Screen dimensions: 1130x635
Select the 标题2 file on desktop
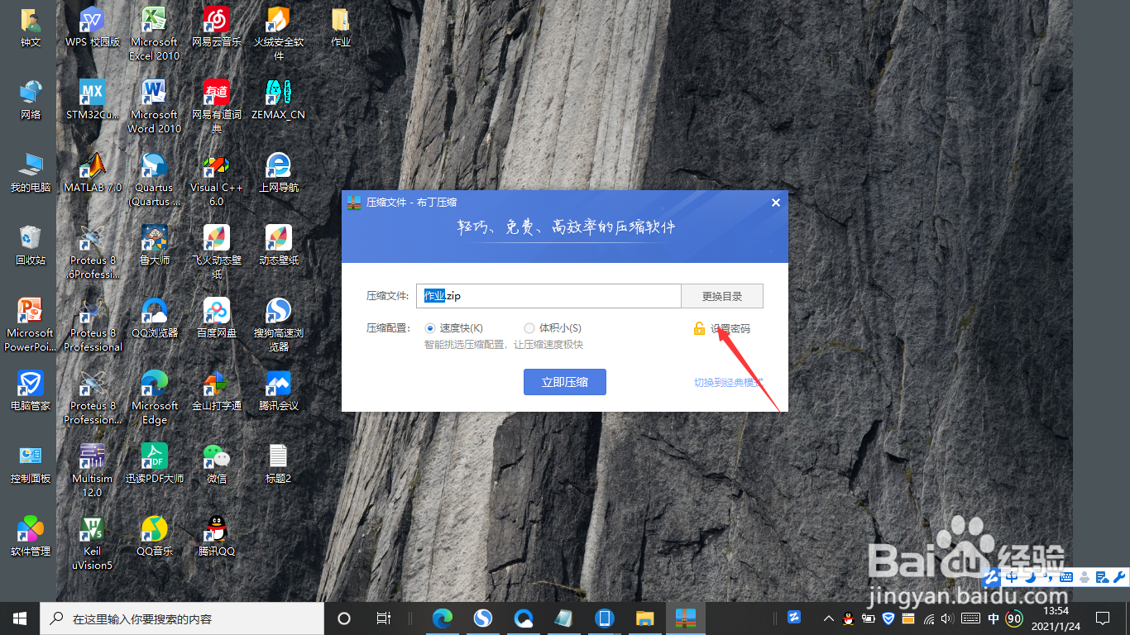pyautogui.click(x=279, y=463)
